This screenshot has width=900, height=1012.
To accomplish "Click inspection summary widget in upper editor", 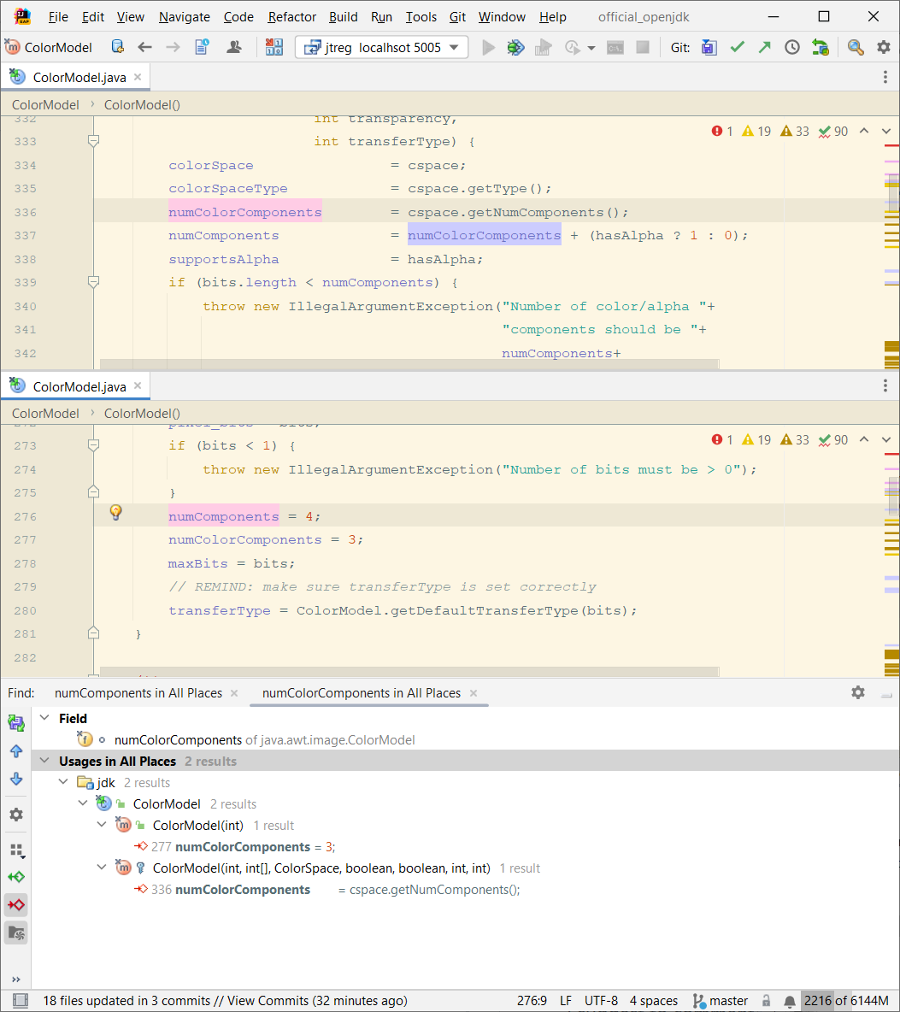I will pos(779,131).
